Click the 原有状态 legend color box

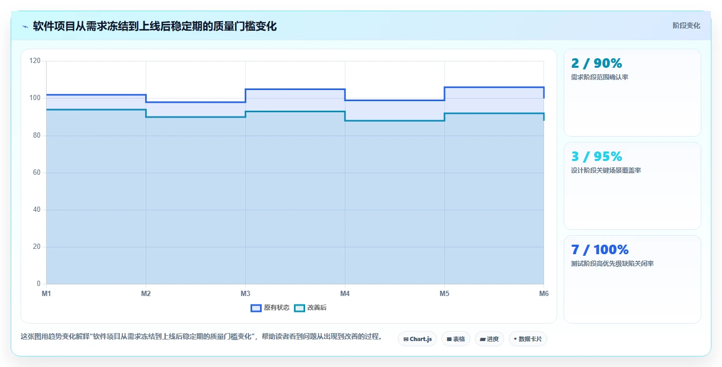[x=256, y=308]
